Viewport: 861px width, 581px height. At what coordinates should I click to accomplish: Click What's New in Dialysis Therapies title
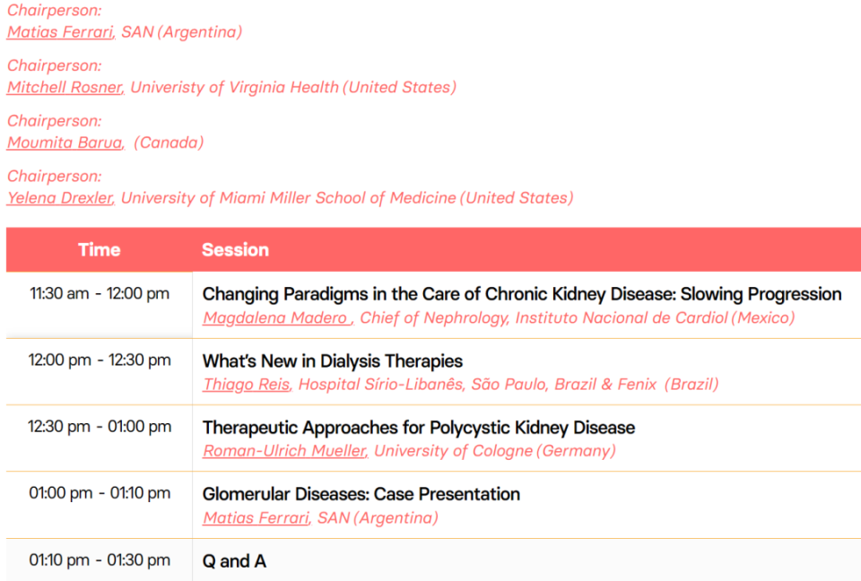coord(333,361)
